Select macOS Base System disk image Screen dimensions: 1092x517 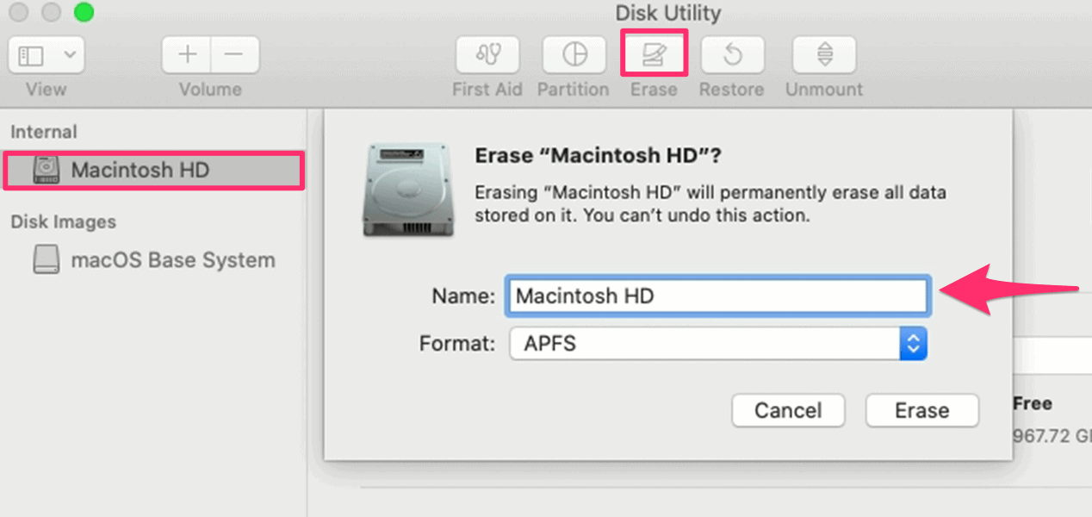point(153,260)
